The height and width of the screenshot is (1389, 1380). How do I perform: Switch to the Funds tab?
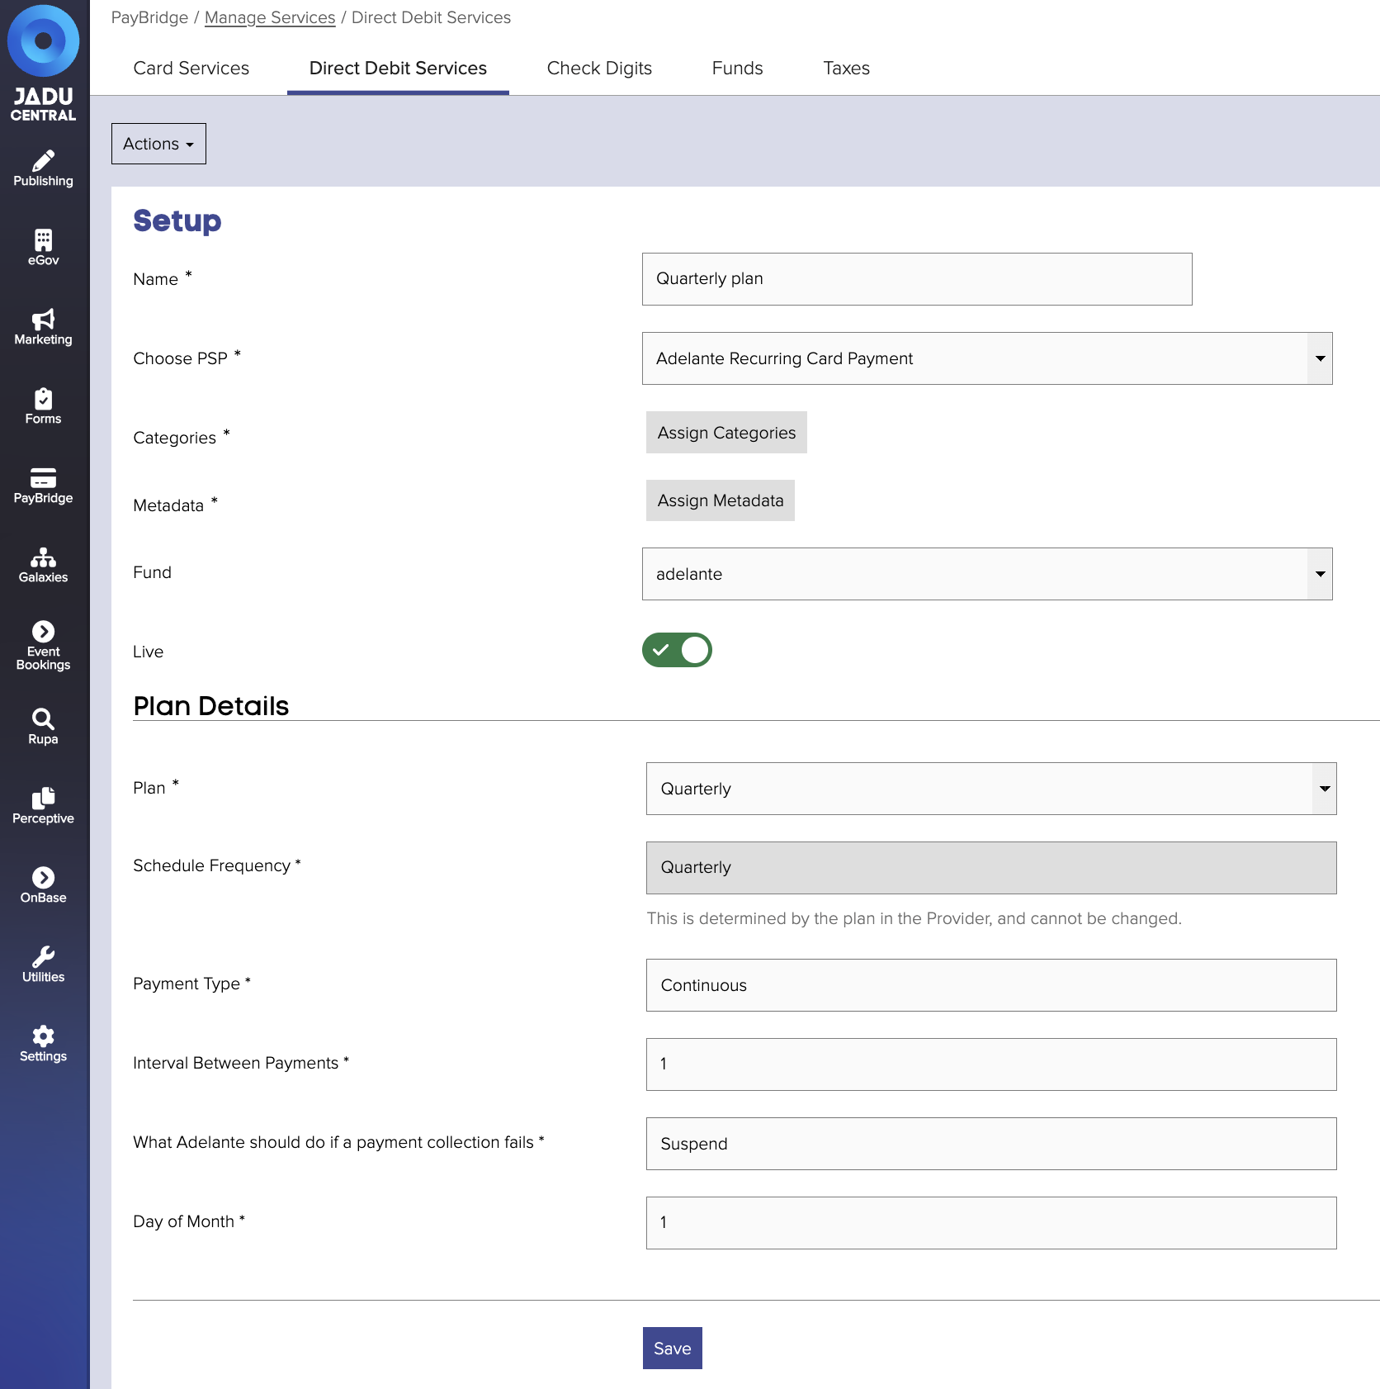(738, 69)
